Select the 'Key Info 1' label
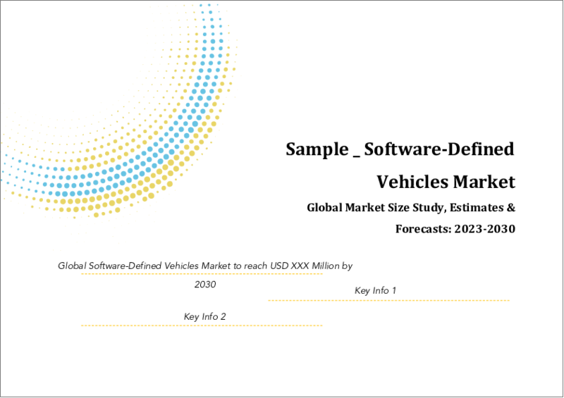 (375, 290)
